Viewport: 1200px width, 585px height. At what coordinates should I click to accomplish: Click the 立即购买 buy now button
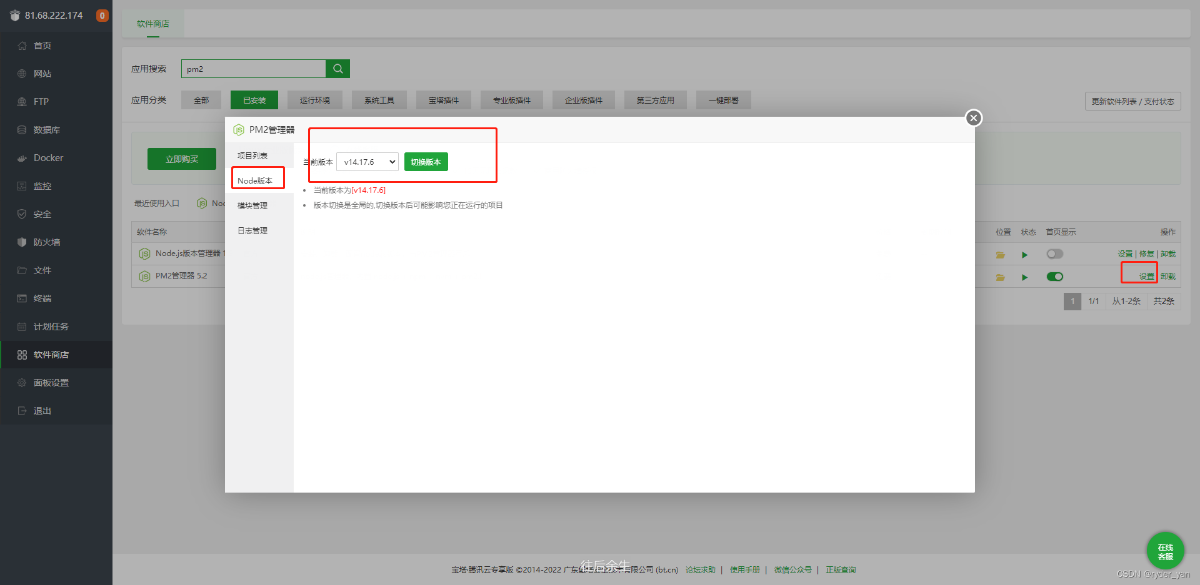(182, 159)
